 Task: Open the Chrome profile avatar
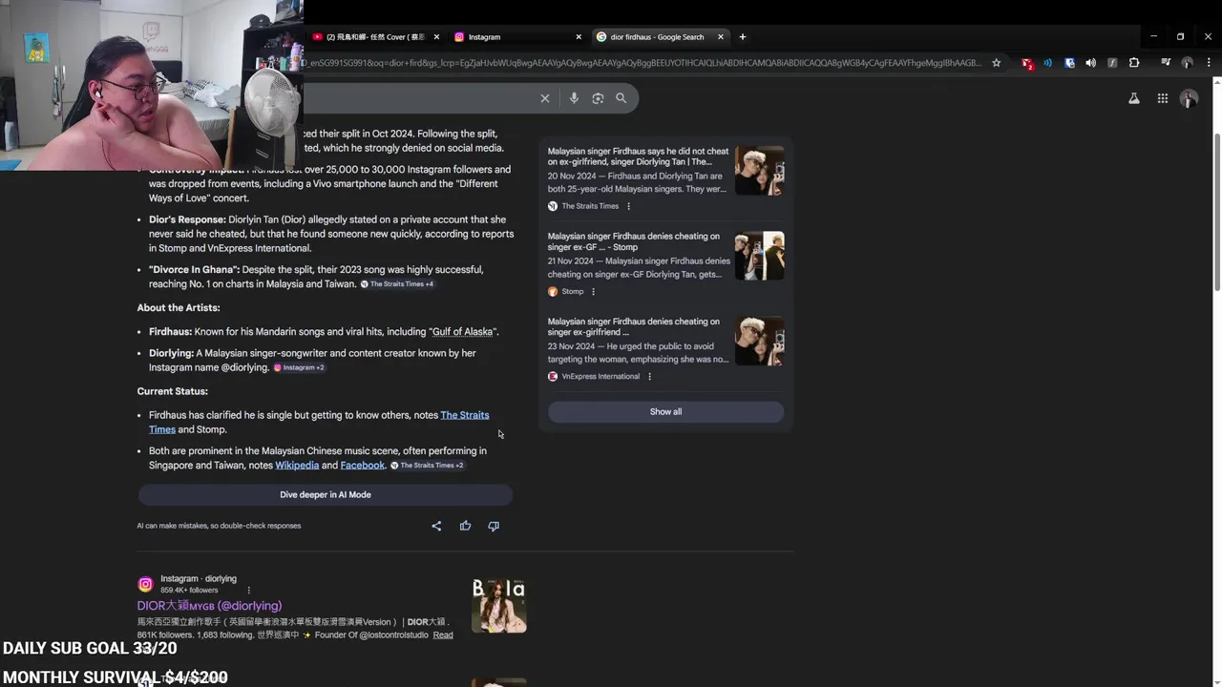point(1187,63)
